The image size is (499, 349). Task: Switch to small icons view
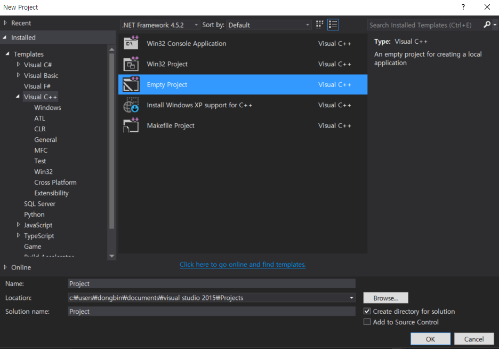pyautogui.click(x=319, y=25)
